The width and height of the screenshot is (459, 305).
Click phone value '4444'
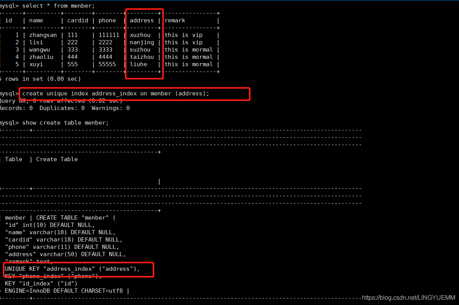106,57
